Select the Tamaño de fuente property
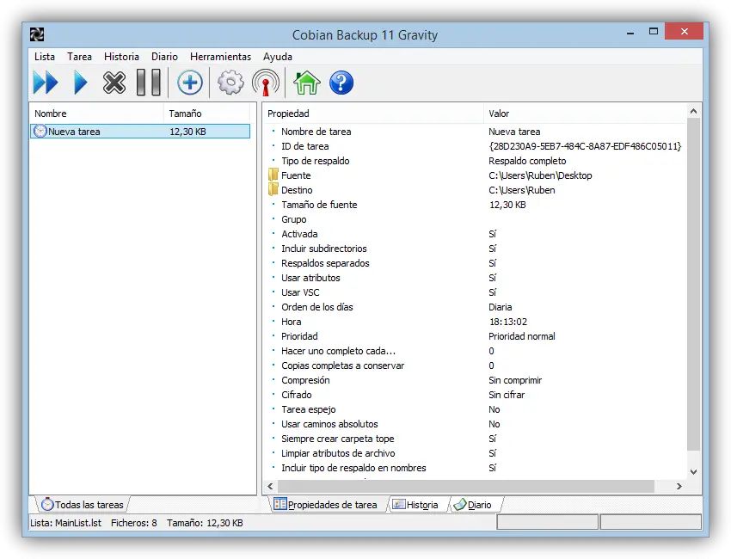The width and height of the screenshot is (731, 559). click(x=319, y=205)
